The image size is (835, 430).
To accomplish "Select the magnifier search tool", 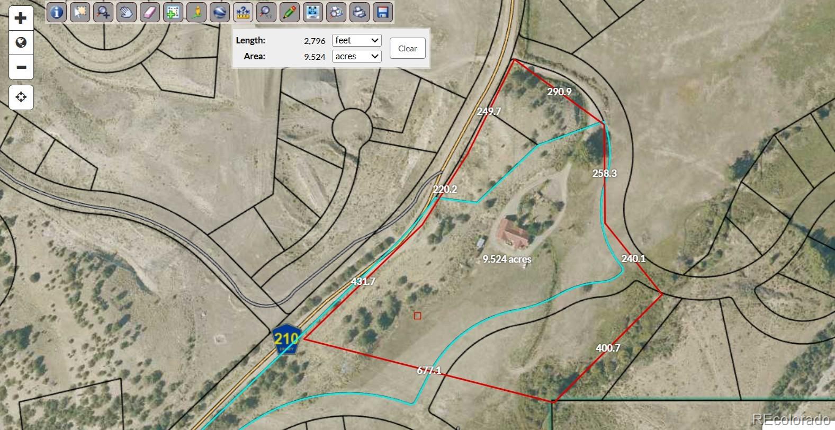I will [266, 12].
